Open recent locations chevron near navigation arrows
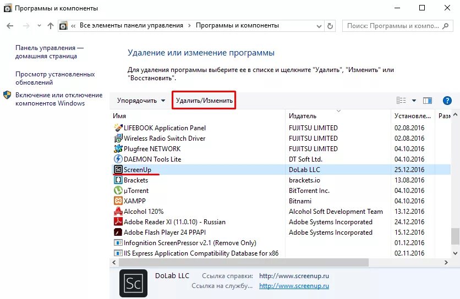460x299 pixels. click(x=39, y=26)
